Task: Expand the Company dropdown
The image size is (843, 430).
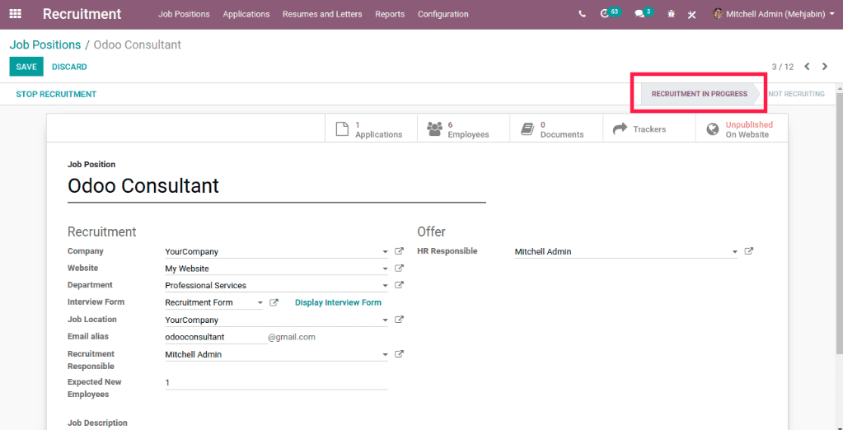Action: point(385,251)
